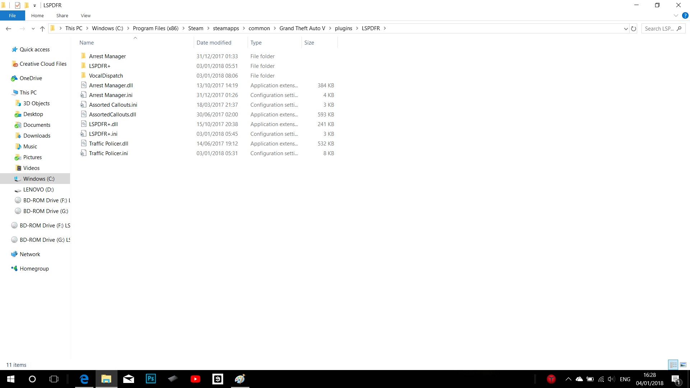Refresh the LSPDFR folder view
The height and width of the screenshot is (388, 690).
[634, 28]
